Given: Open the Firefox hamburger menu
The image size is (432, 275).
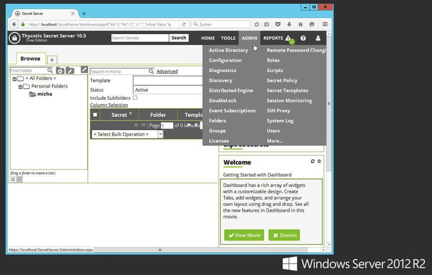Looking at the screenshot, I should [x=325, y=24].
